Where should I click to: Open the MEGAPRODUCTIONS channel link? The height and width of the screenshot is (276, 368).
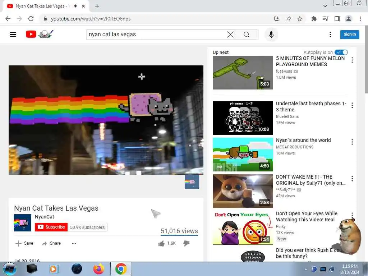[x=295, y=147]
